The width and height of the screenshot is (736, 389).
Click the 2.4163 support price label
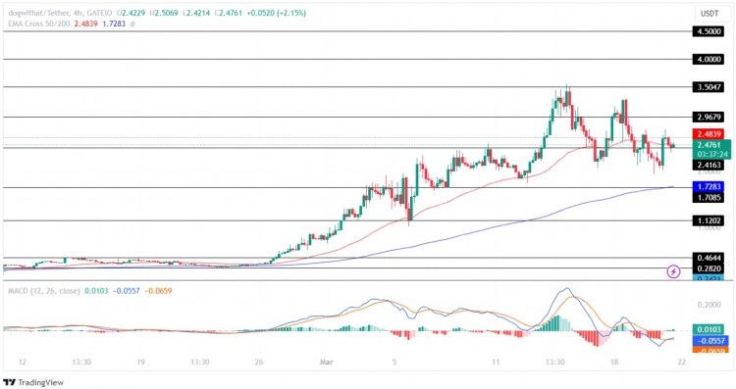(709, 165)
